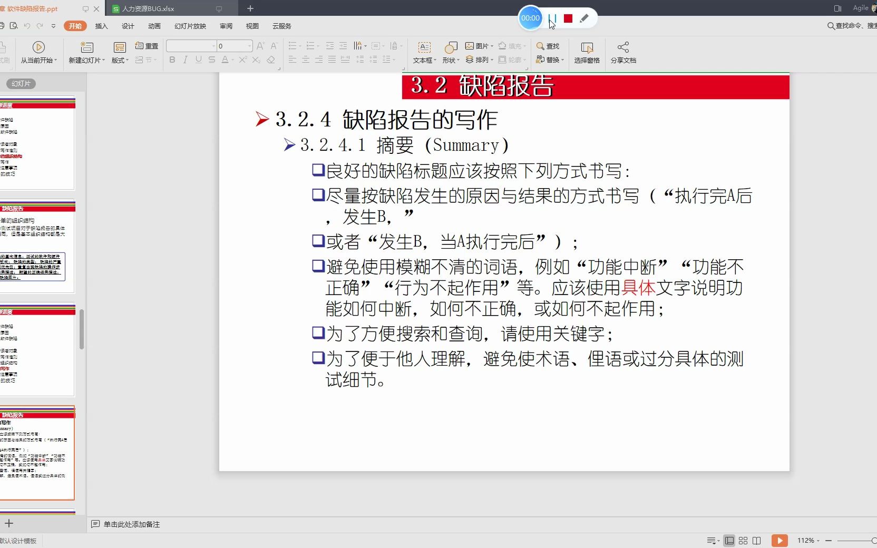Toggle subscript X₂ formatting
877x548 pixels.
click(x=256, y=60)
